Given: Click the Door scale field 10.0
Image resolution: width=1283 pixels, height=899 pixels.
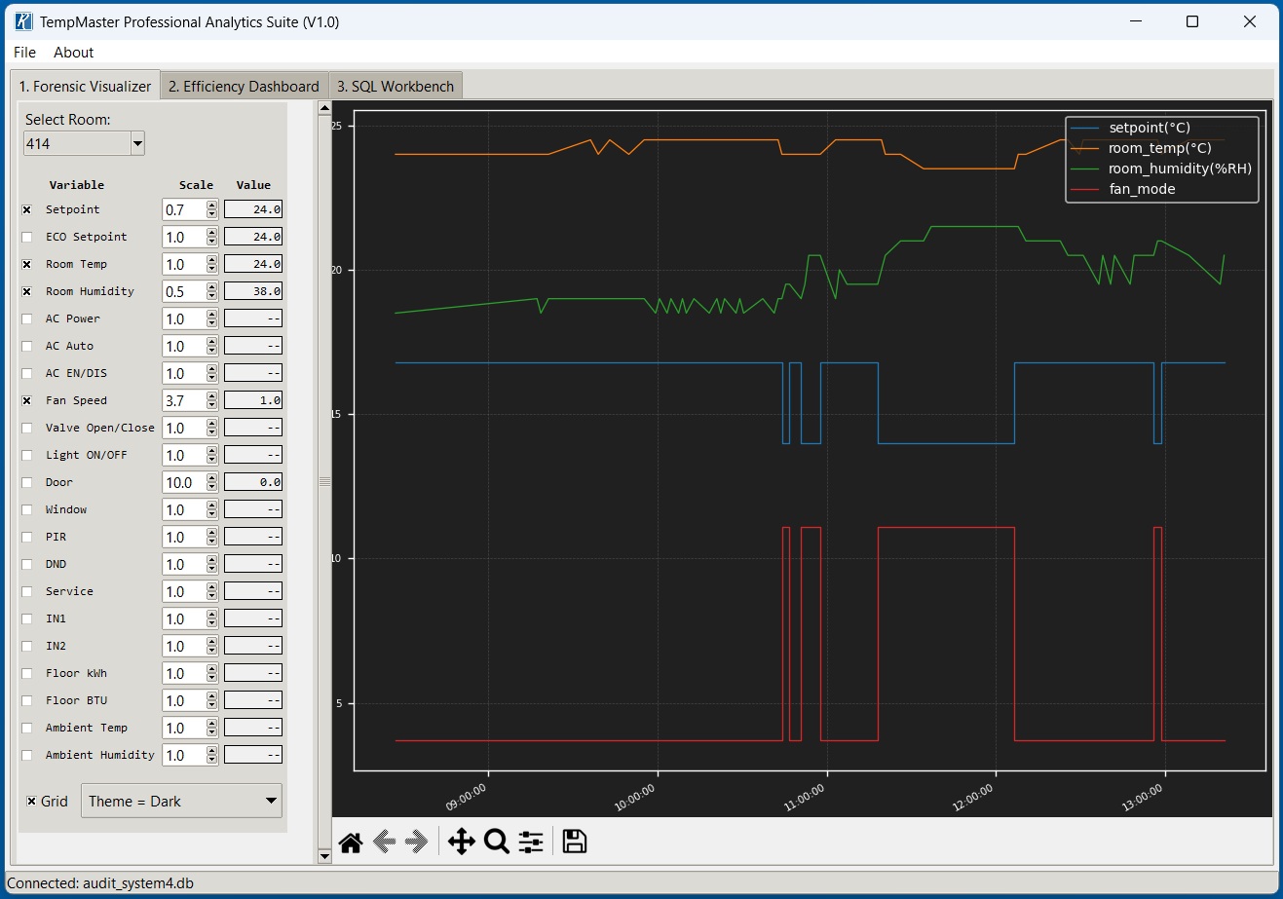Looking at the screenshot, I should (184, 482).
